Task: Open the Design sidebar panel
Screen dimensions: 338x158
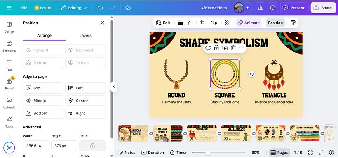Action: [x=9, y=27]
